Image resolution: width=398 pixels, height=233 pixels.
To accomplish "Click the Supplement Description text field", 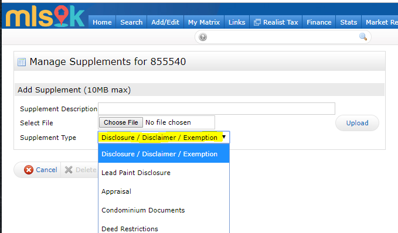I will (x=216, y=108).
